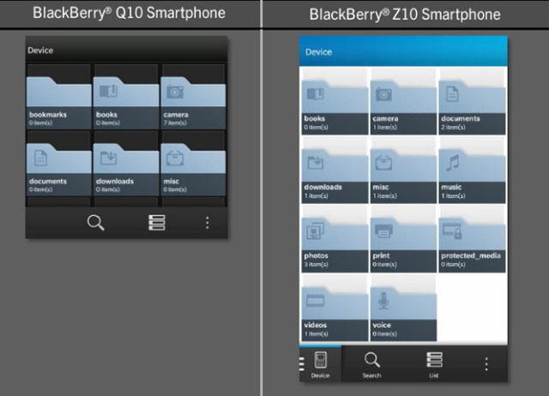Open the downloads folder on Q10
The image size is (549, 396).
(x=126, y=164)
